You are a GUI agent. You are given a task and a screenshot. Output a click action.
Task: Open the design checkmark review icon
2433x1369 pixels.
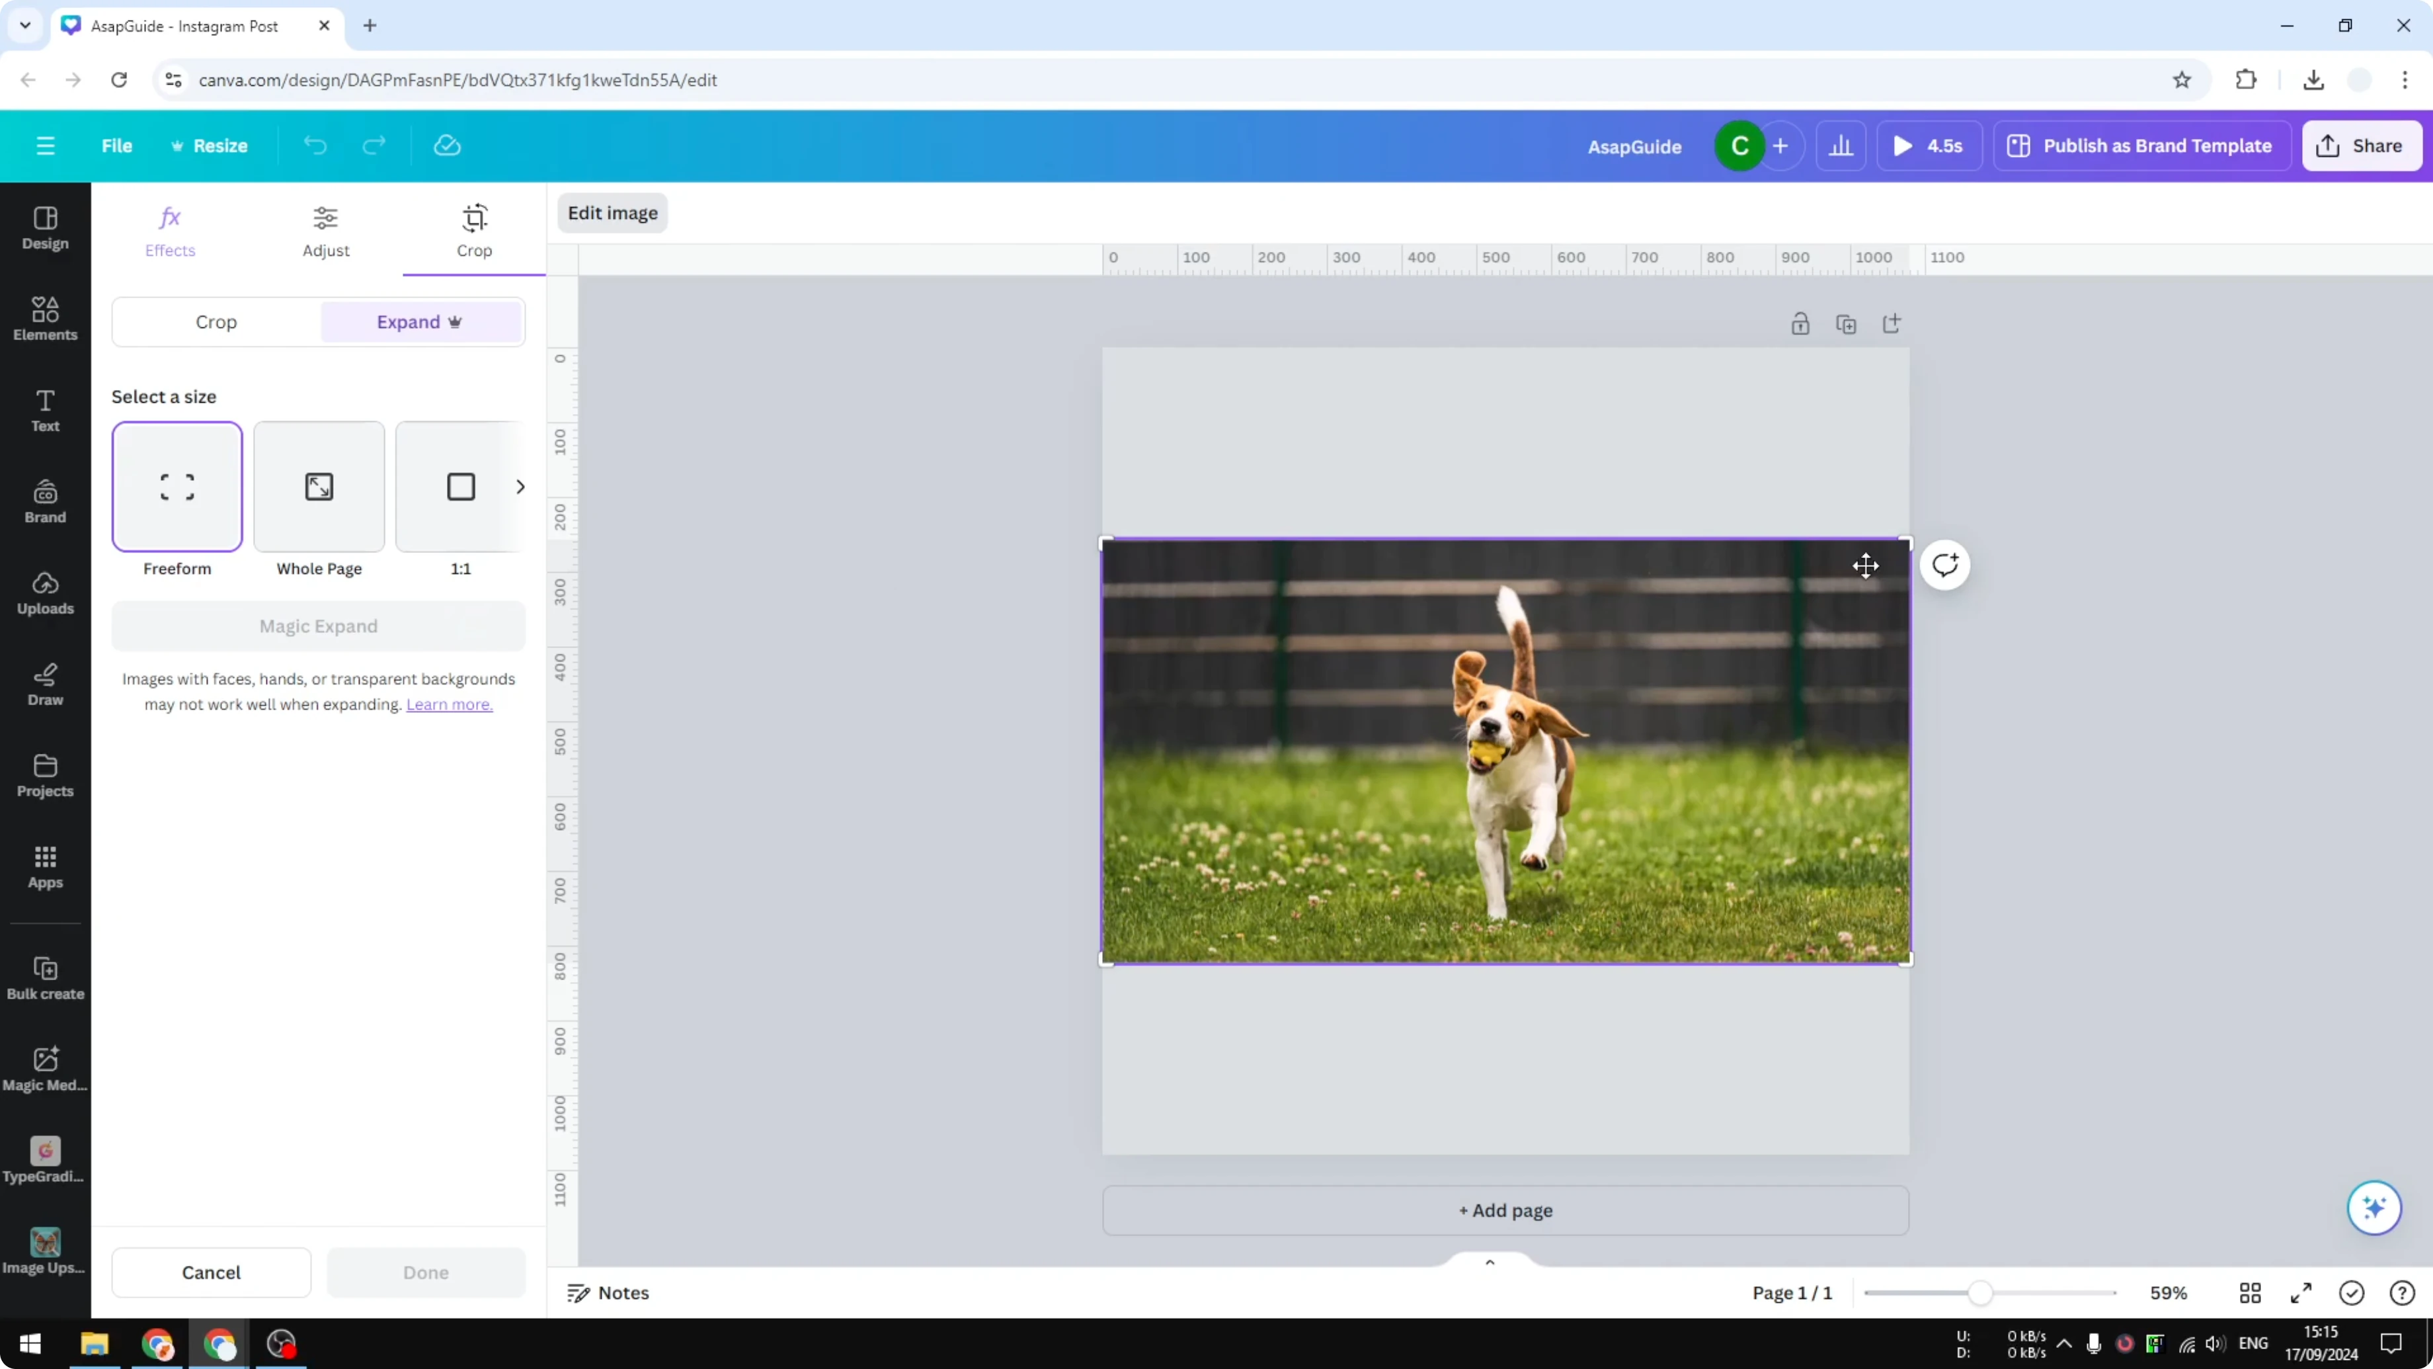pyautogui.click(x=2352, y=1292)
